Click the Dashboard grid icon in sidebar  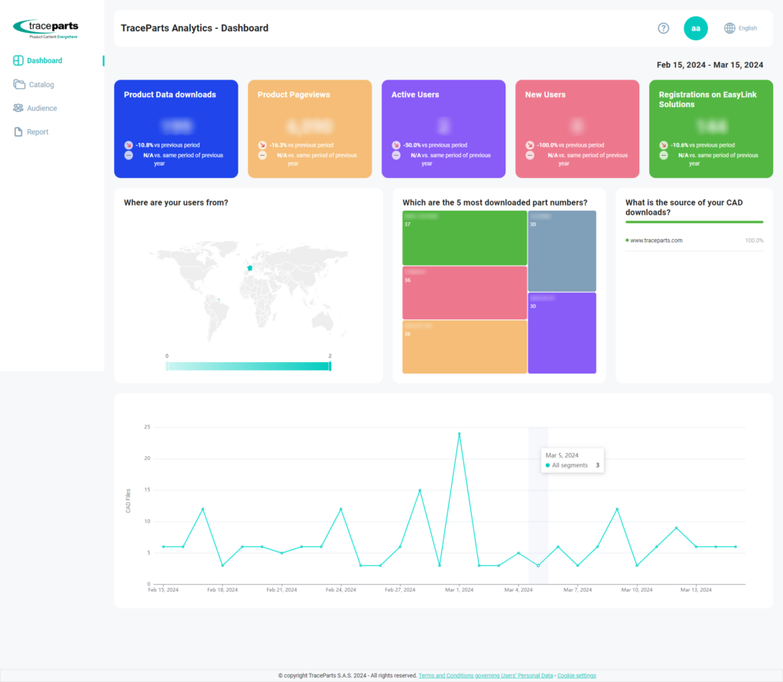[x=18, y=60]
